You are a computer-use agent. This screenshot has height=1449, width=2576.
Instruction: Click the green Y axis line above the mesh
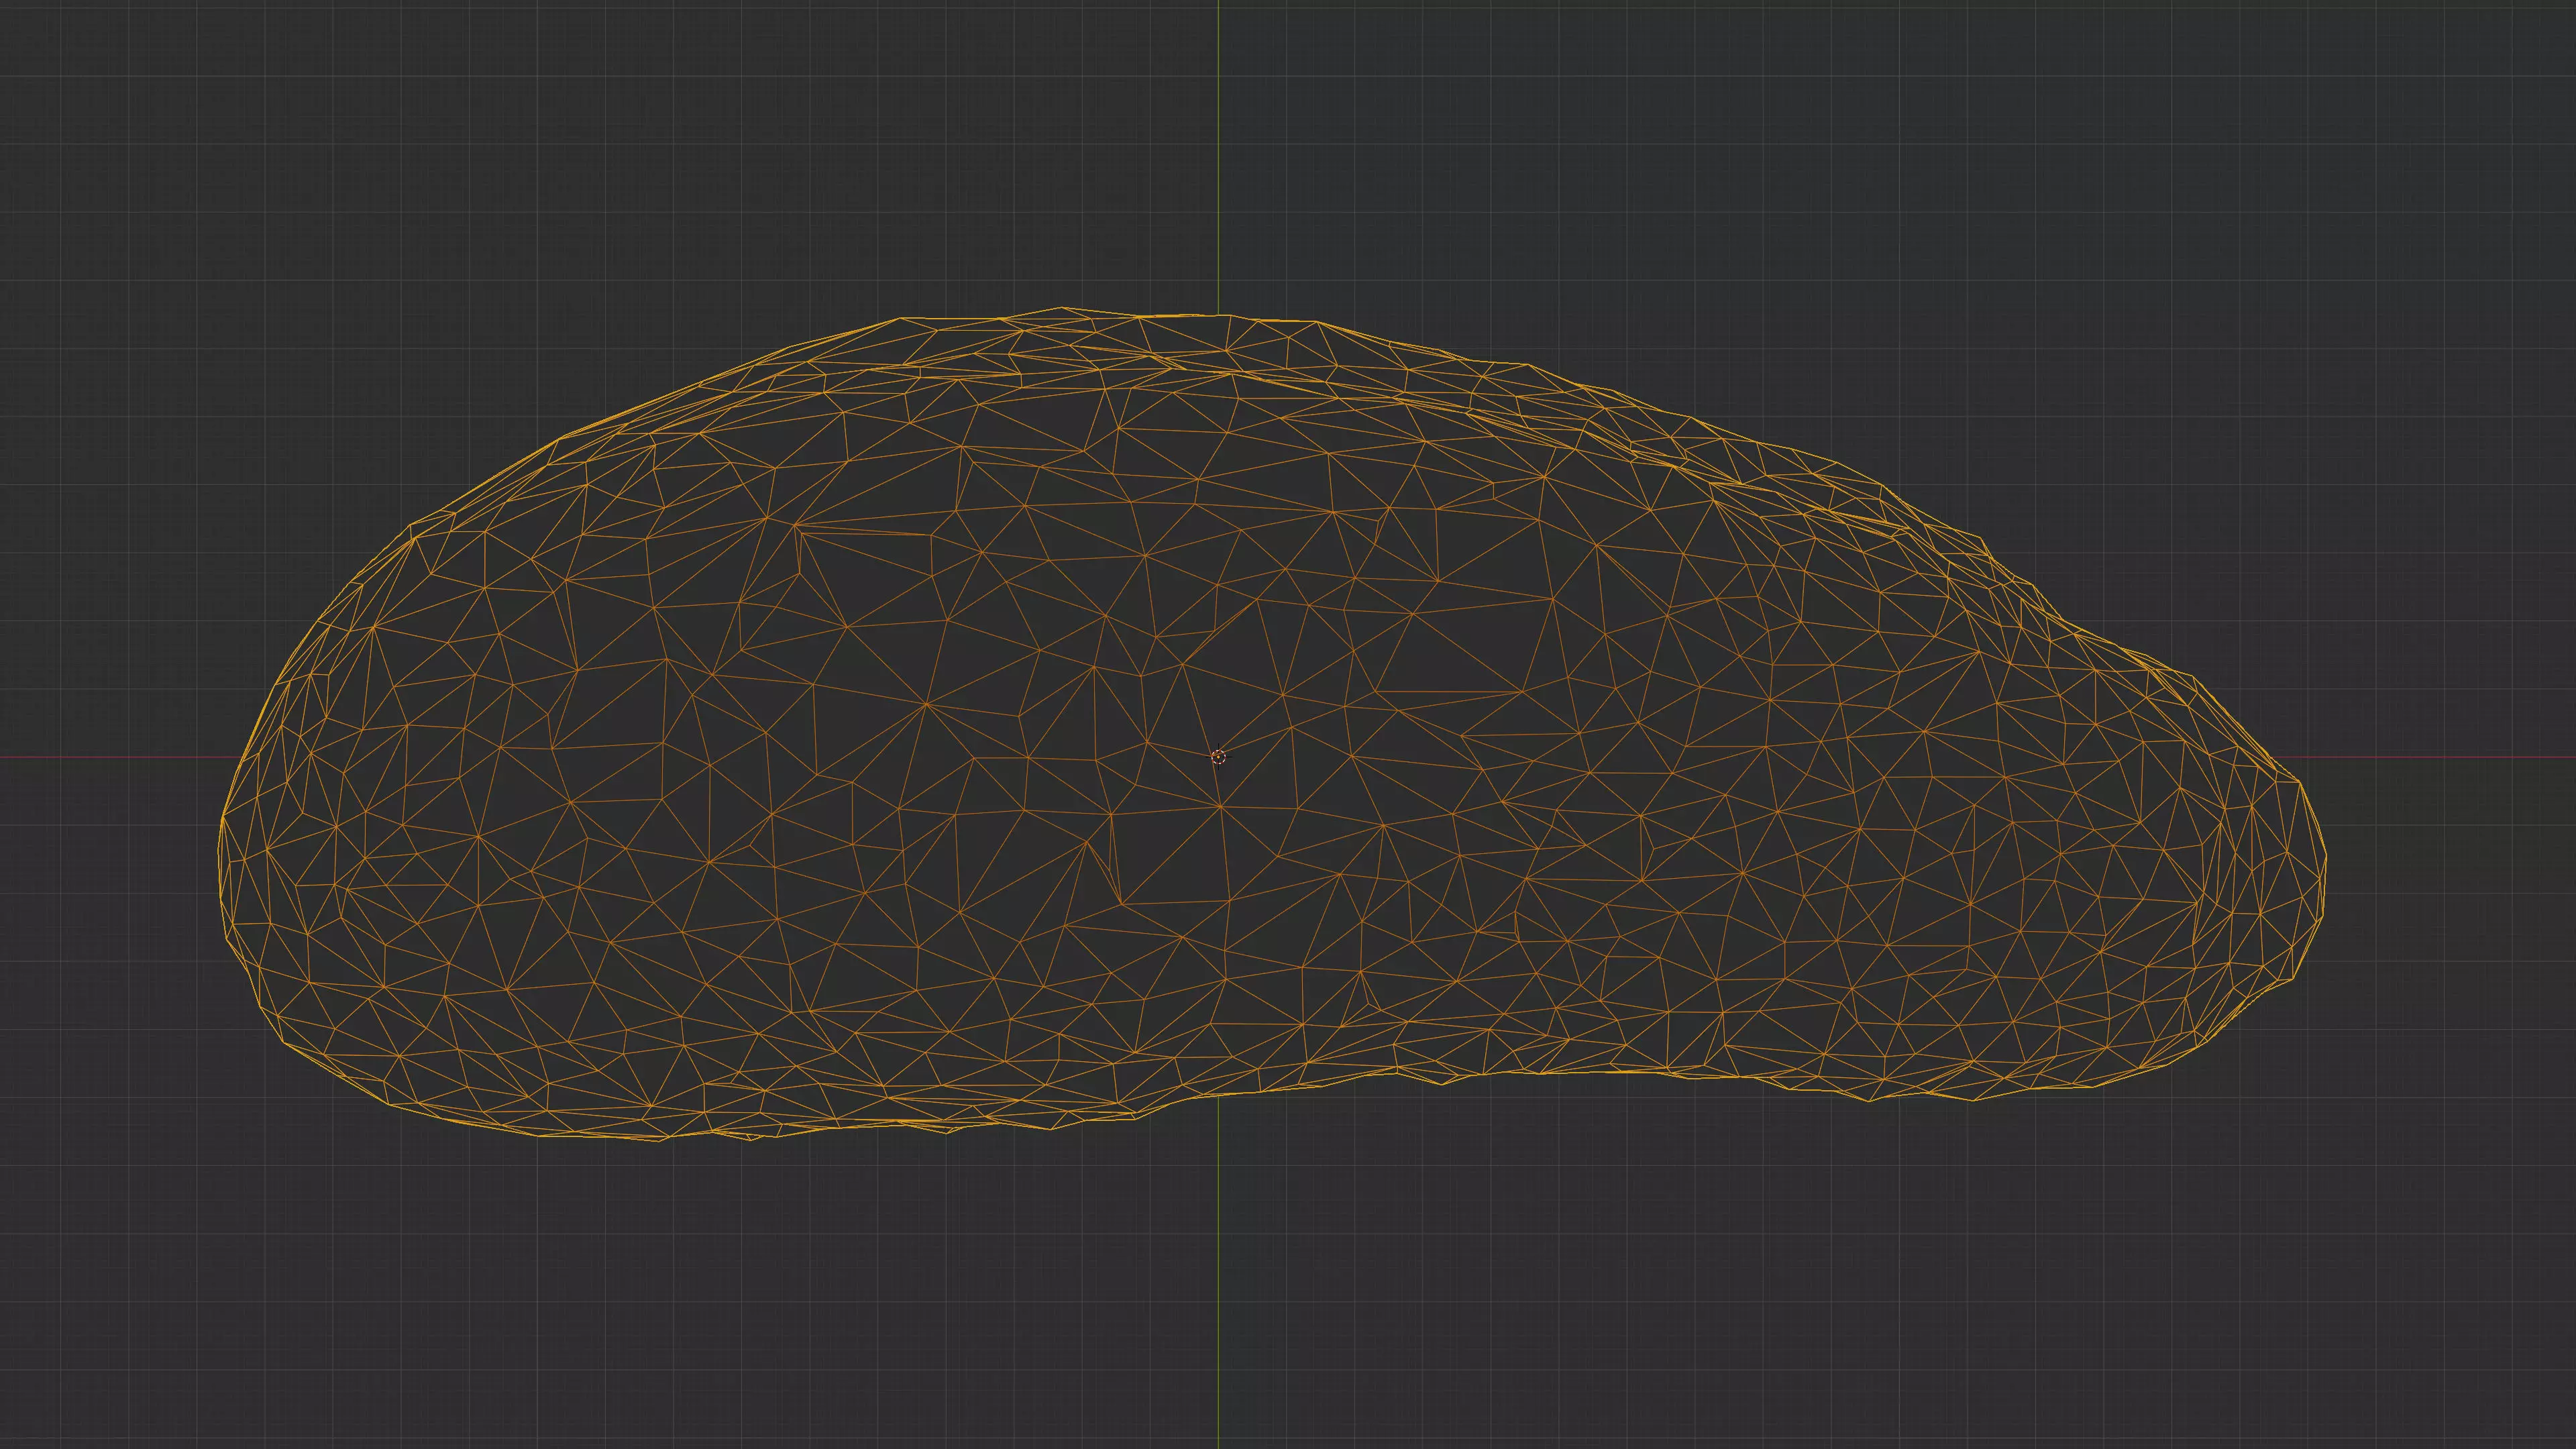click(x=1218, y=150)
